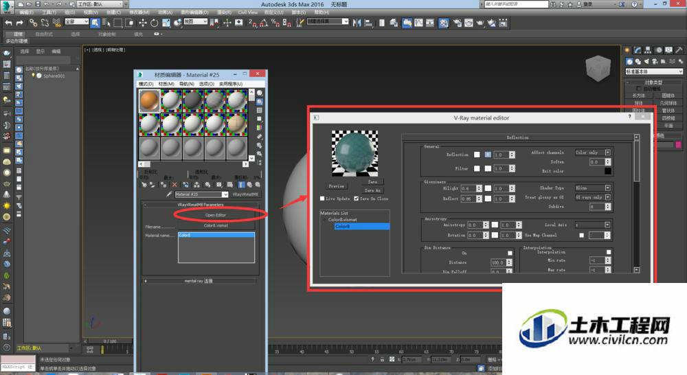
Task: Open the Material menu in Material Editor
Action: pos(166,84)
